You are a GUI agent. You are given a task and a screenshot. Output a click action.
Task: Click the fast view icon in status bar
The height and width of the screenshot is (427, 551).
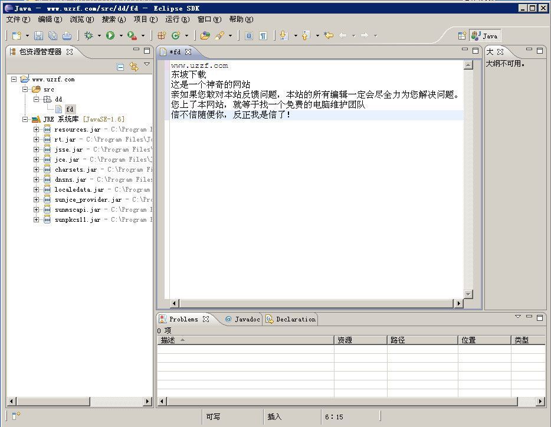pos(16,415)
